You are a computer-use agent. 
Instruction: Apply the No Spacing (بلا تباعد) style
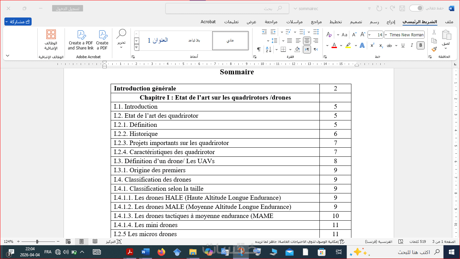pos(194,40)
